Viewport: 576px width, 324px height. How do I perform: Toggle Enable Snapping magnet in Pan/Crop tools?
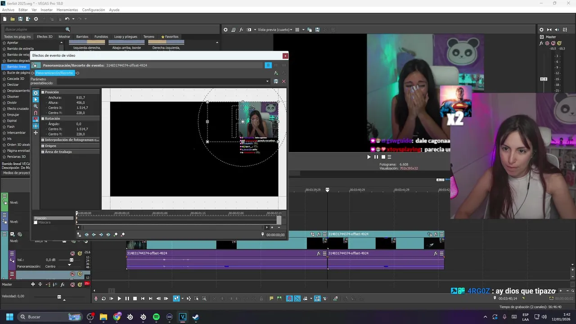pos(36,113)
